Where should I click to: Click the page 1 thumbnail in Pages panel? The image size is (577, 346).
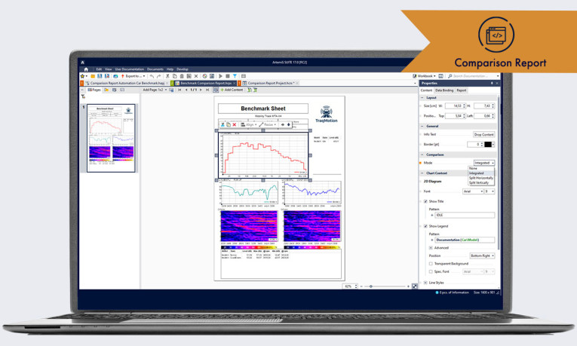tap(111, 133)
